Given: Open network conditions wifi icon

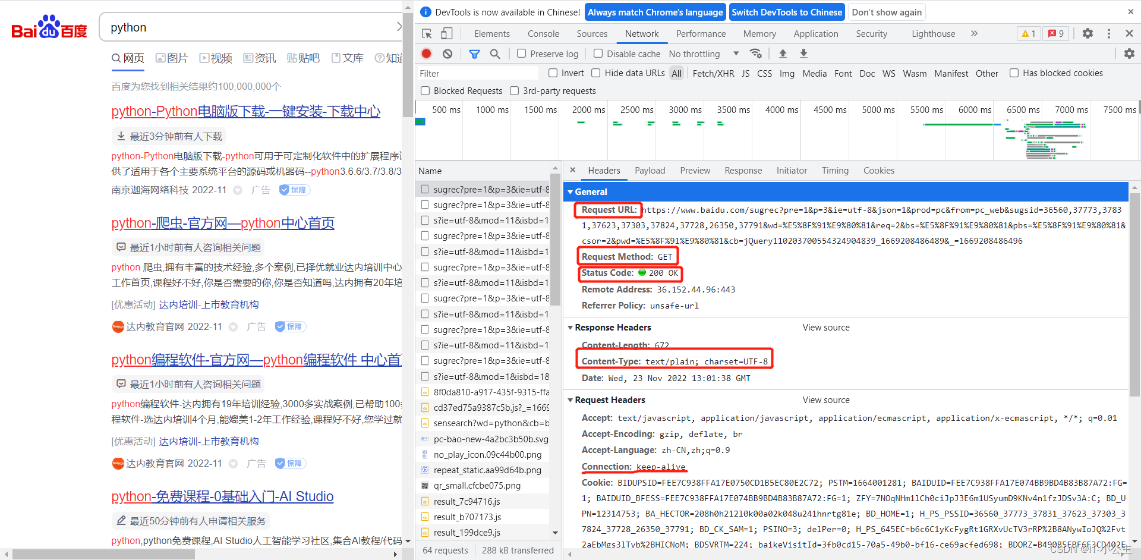Looking at the screenshot, I should pyautogui.click(x=755, y=54).
